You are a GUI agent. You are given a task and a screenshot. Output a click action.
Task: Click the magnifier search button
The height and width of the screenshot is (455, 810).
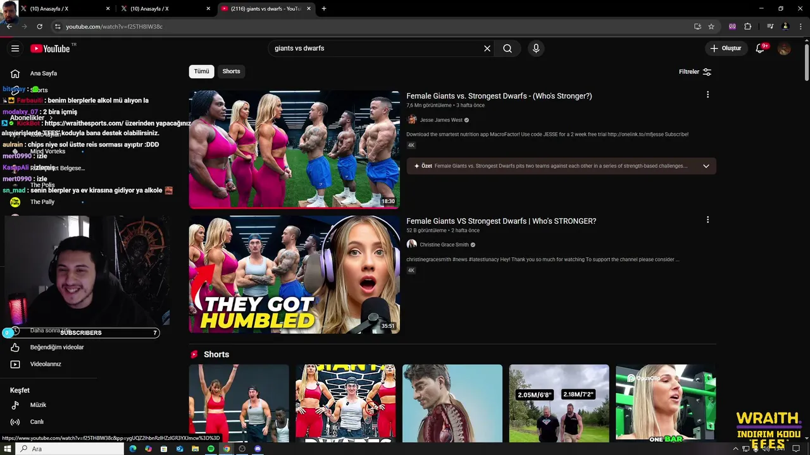[x=508, y=49]
